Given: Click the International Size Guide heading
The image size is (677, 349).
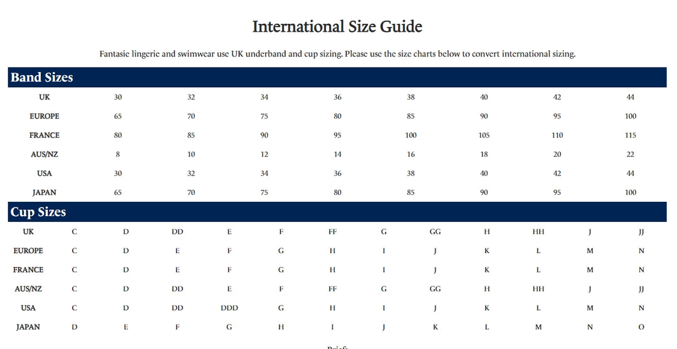Looking at the screenshot, I should (x=337, y=26).
